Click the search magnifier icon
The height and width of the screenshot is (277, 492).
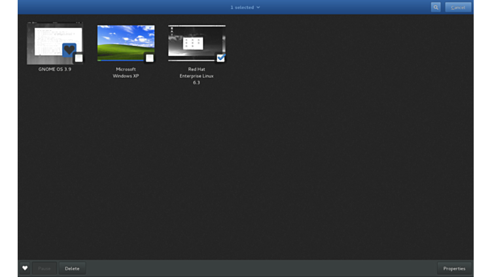point(436,7)
